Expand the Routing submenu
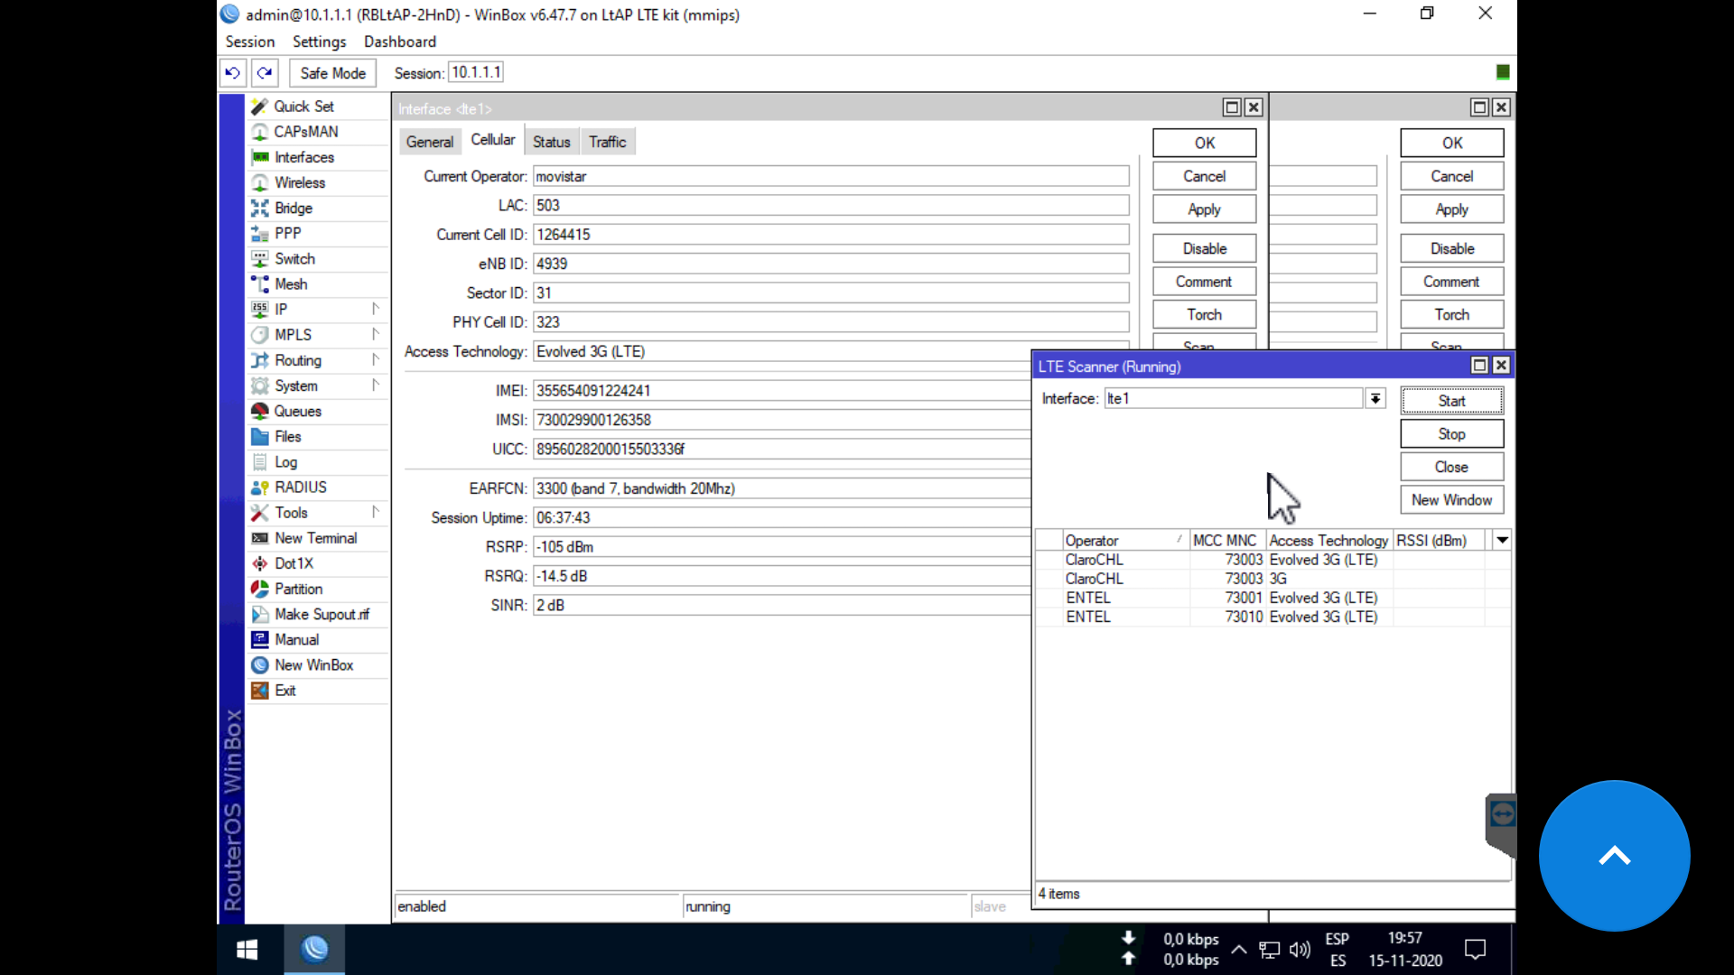Image resolution: width=1734 pixels, height=975 pixels. tap(375, 359)
